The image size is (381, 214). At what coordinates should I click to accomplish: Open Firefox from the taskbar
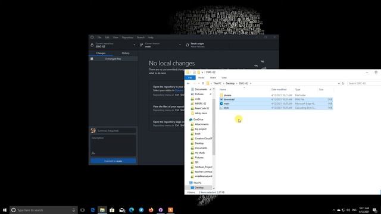(151, 210)
